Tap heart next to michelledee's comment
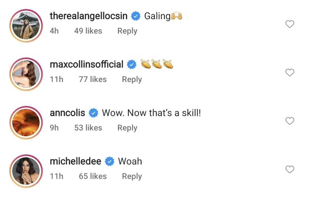 pyautogui.click(x=290, y=169)
